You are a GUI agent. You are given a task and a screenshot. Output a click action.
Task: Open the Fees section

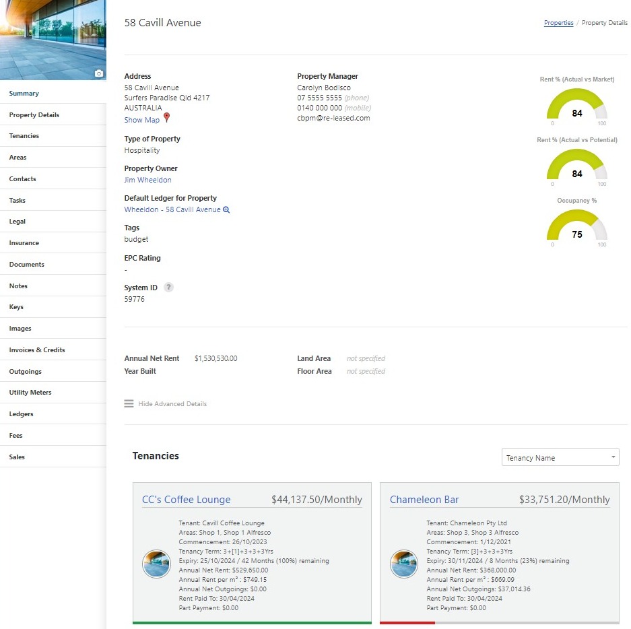click(53, 436)
